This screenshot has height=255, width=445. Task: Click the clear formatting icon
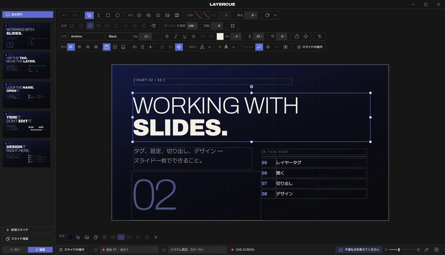point(320,36)
